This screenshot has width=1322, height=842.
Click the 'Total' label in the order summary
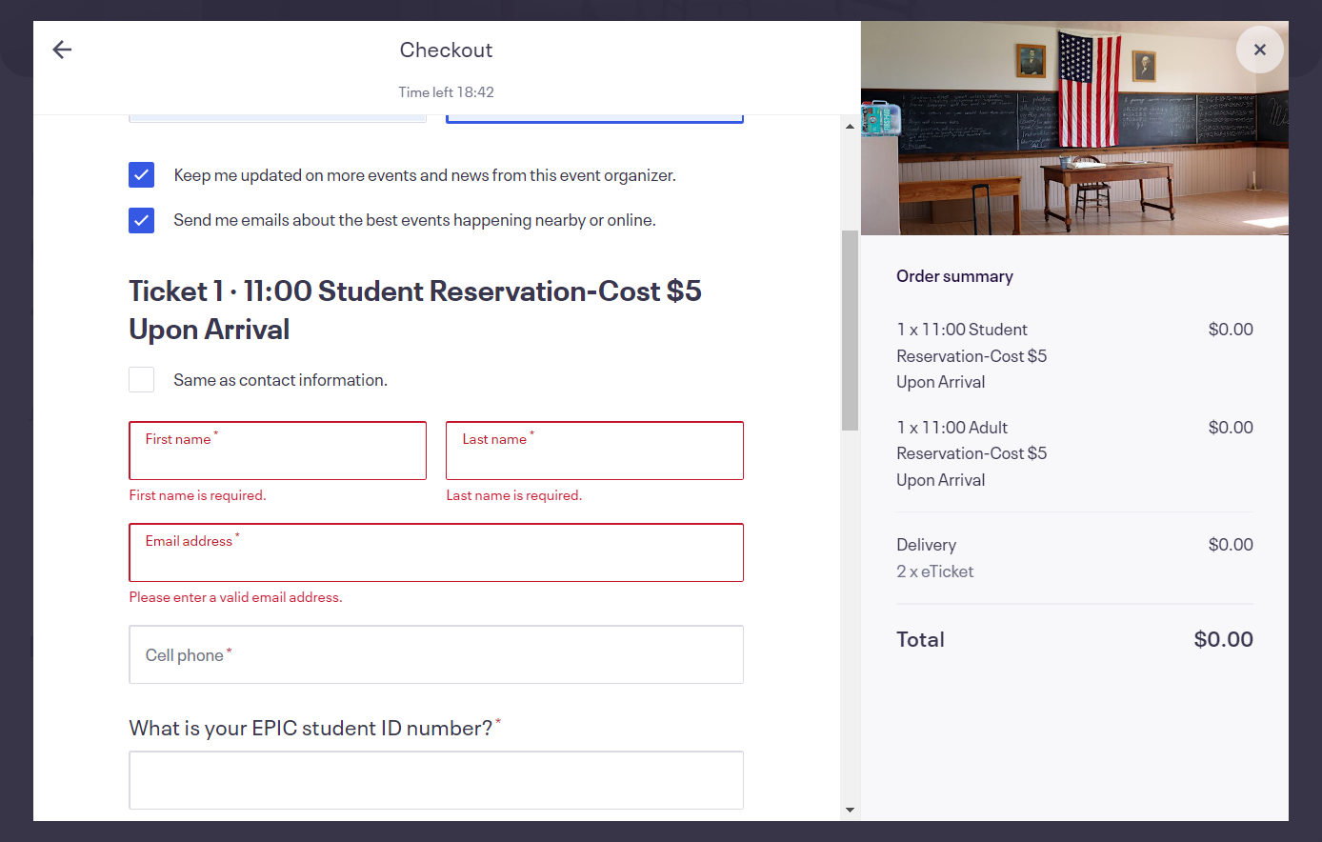tap(920, 639)
